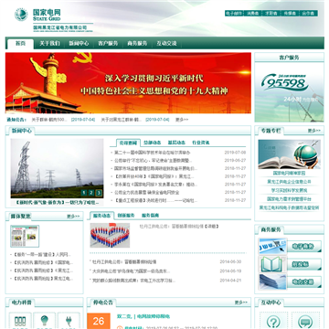Click the power plug icon in 电力科普
This screenshot has height=329, width=329.
click(69, 321)
